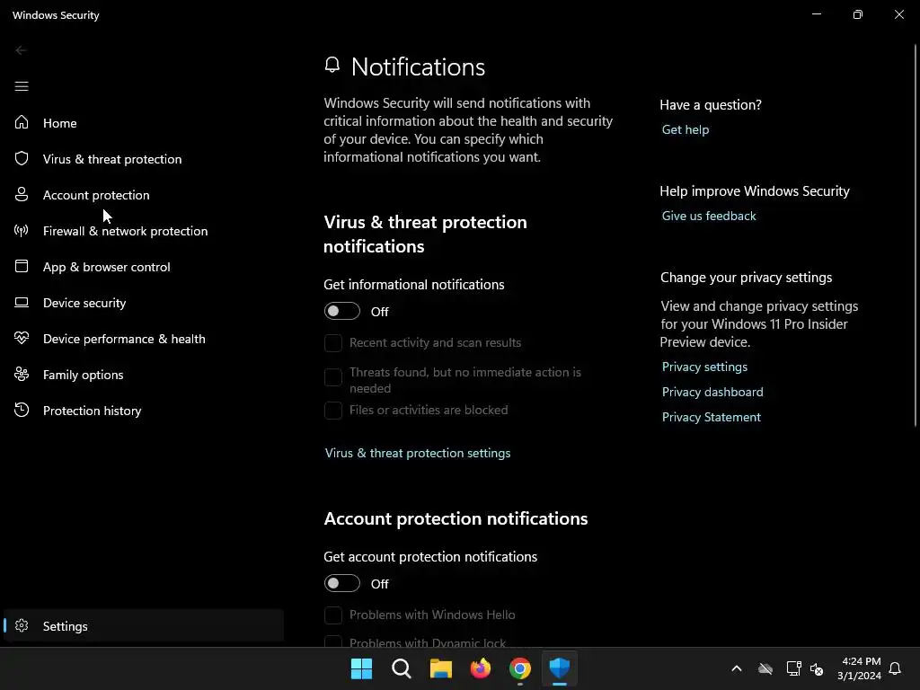Click the Windows Security taskbar shield icon

[560, 668]
